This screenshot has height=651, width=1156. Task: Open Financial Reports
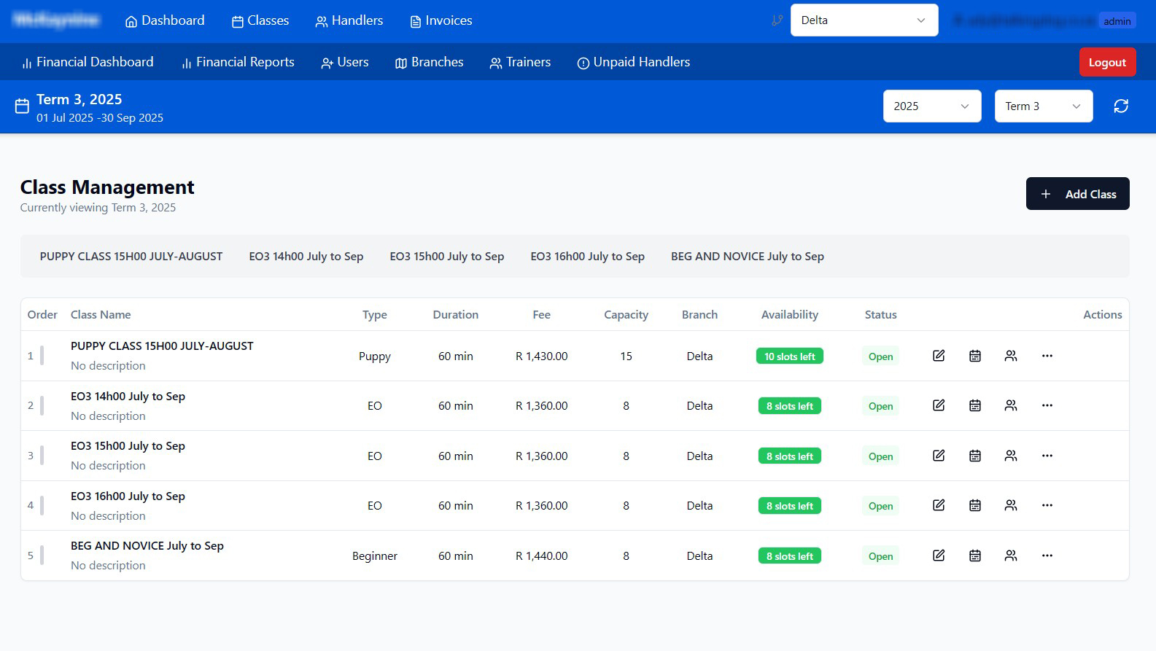(238, 62)
